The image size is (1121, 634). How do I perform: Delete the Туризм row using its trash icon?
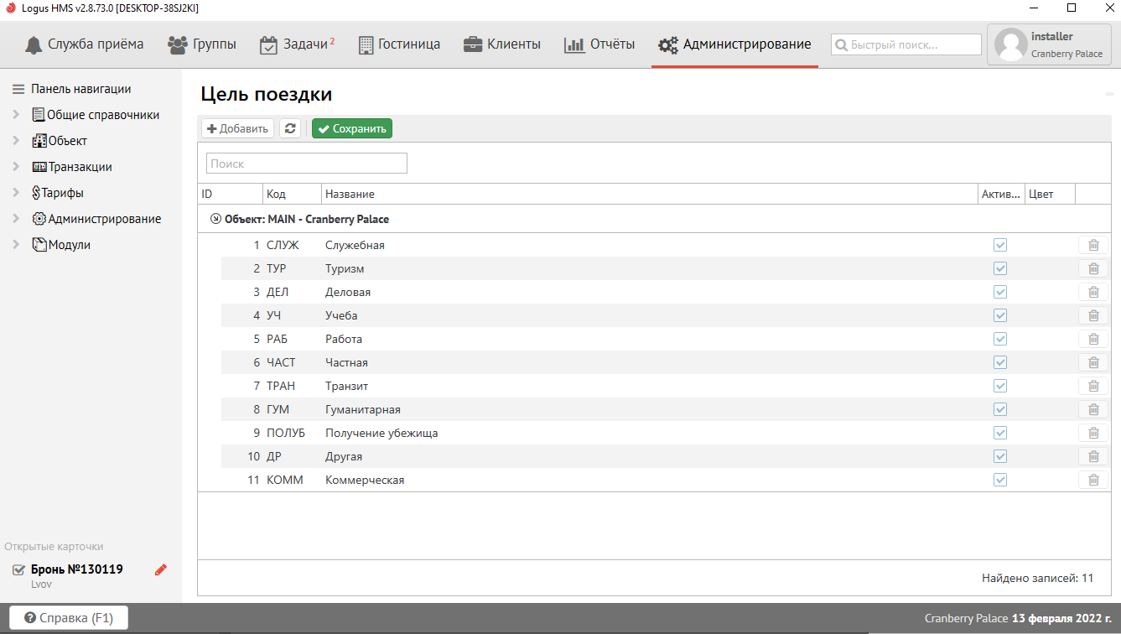point(1093,268)
